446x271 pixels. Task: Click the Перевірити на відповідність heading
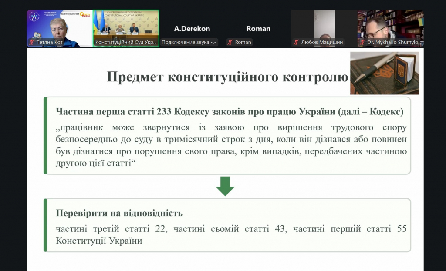[x=119, y=213]
